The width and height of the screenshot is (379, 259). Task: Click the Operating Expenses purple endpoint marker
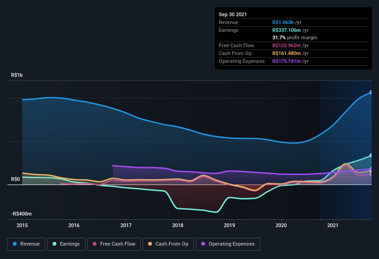tap(371, 169)
